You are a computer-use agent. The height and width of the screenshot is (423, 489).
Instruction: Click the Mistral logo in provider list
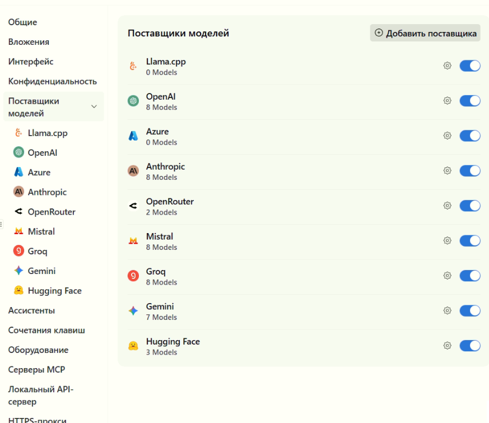pyautogui.click(x=133, y=240)
